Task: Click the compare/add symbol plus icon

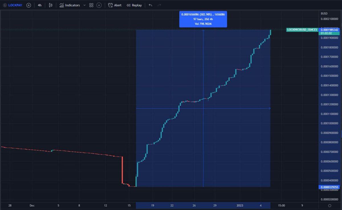Action: [28, 5]
